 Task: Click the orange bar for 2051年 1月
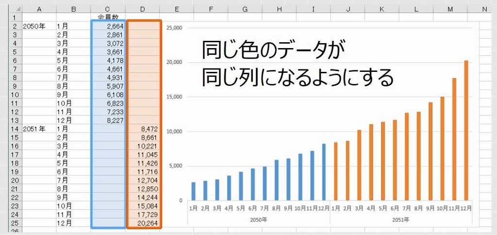tap(336, 171)
